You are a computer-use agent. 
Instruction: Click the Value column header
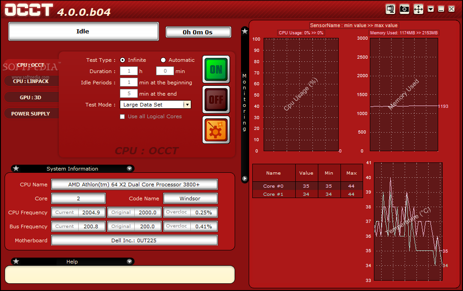[x=307, y=173]
